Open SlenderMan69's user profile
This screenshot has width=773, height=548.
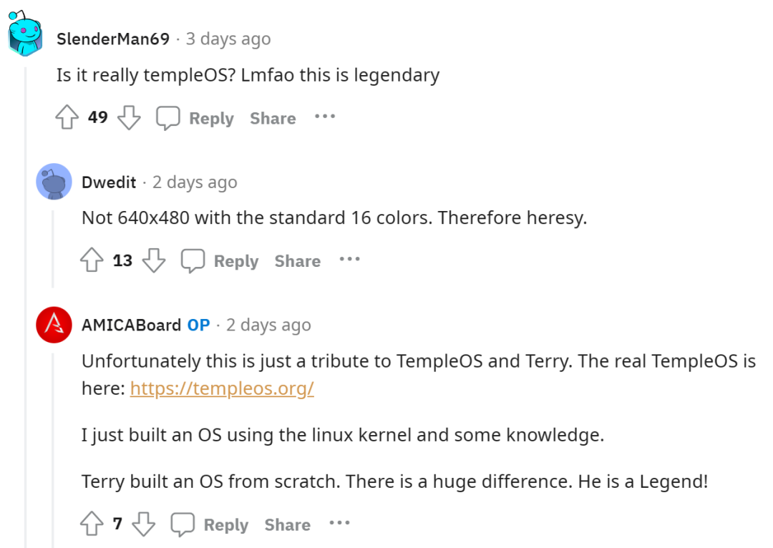point(113,39)
